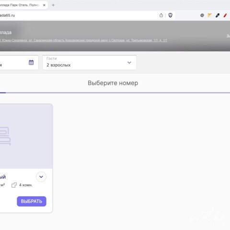Open the Гости 2 взрослых dropdown
This screenshot has height=230, width=230.
(x=90, y=62)
